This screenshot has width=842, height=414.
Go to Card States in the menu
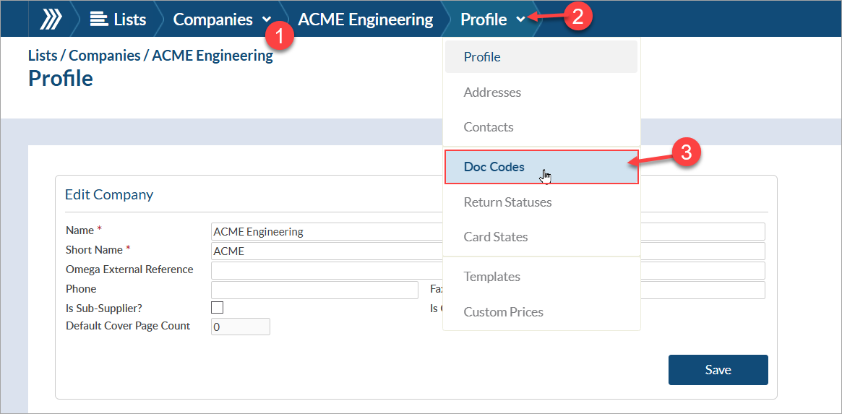coord(496,237)
